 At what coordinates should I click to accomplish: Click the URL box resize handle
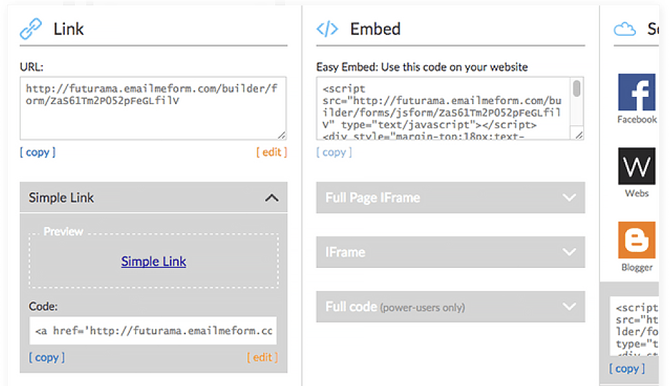click(x=281, y=135)
